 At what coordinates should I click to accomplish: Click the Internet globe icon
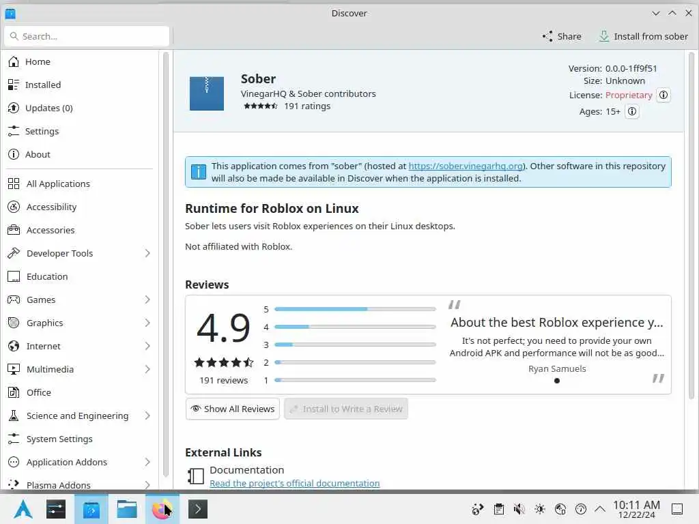14,346
